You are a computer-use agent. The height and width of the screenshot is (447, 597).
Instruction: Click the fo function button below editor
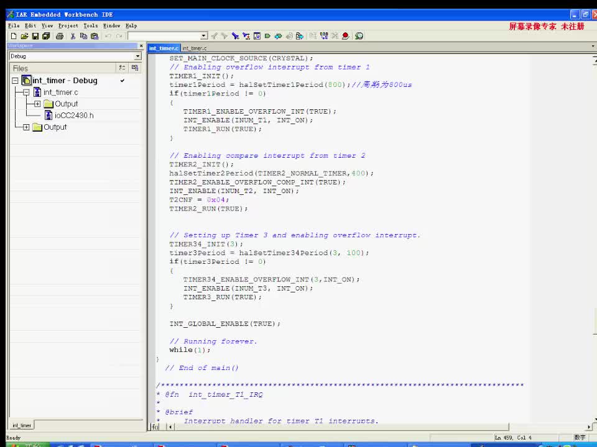[x=155, y=427]
